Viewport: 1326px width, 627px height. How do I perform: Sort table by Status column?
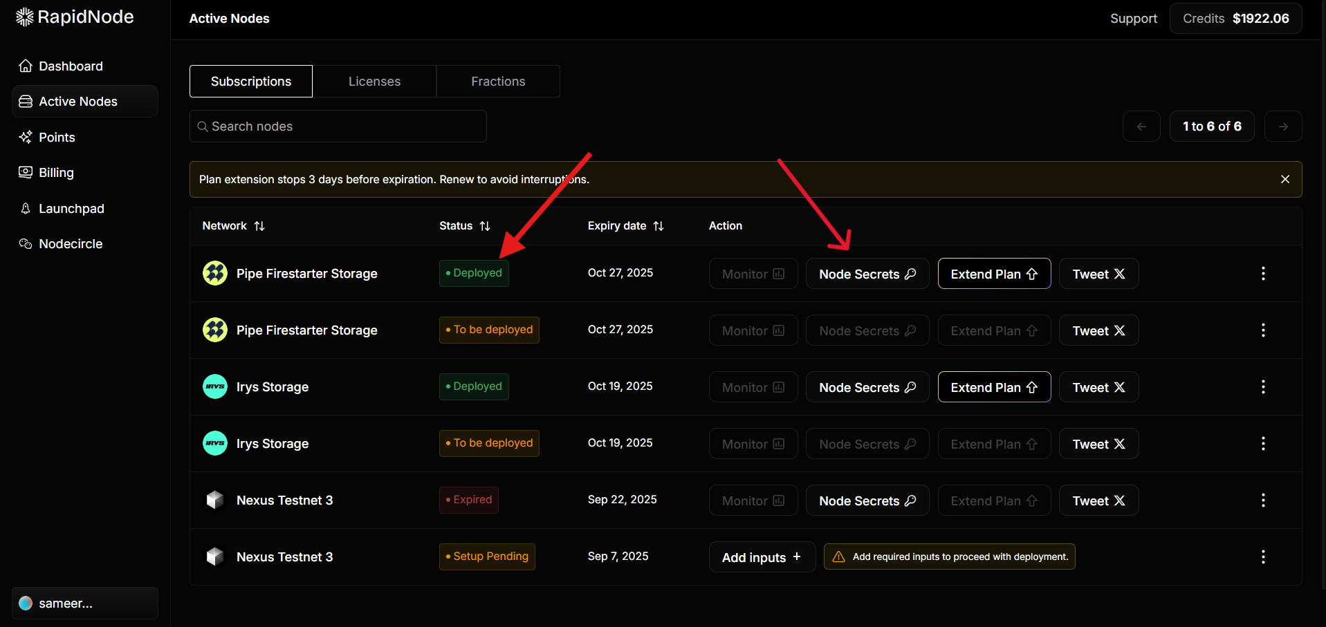point(485,226)
